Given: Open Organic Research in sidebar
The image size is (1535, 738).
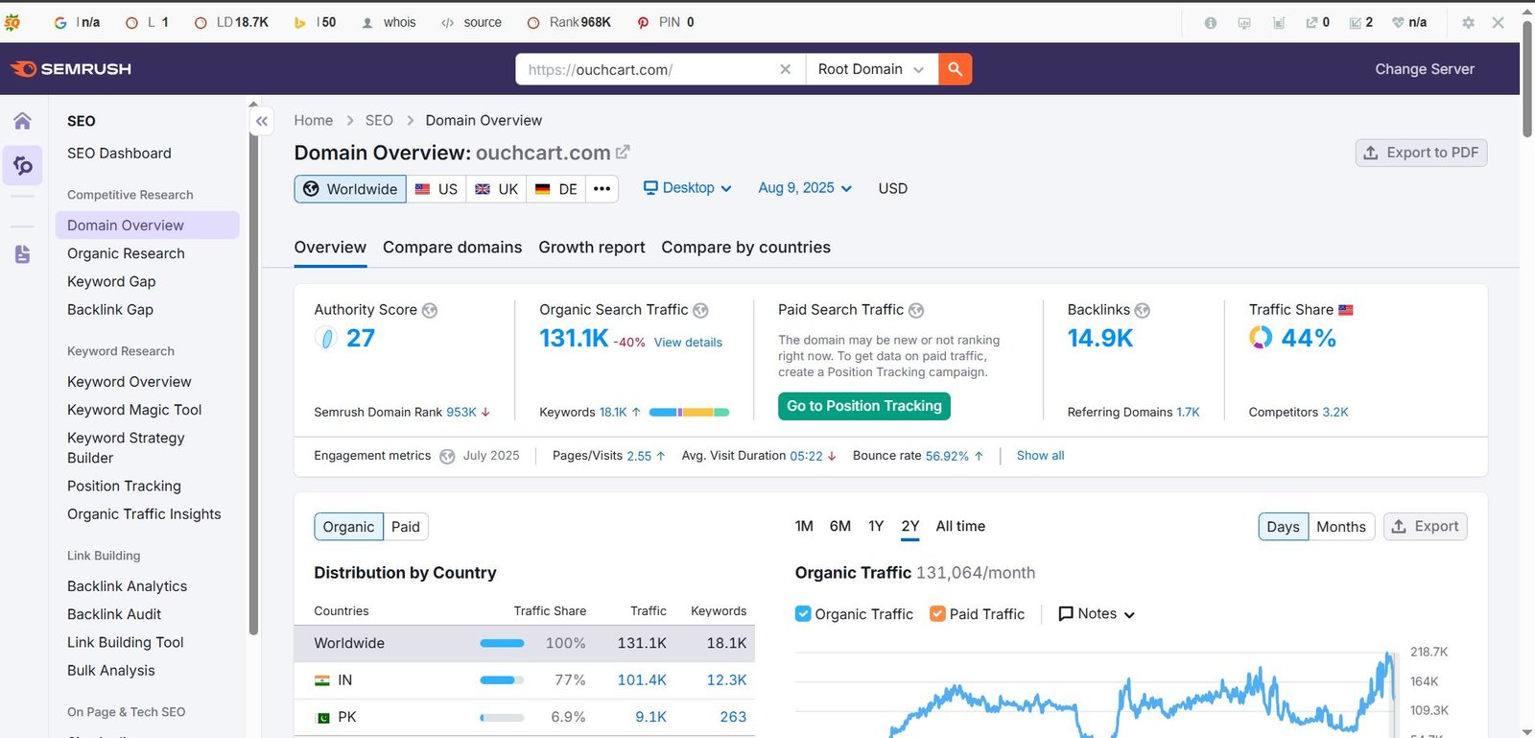Looking at the screenshot, I should point(126,253).
